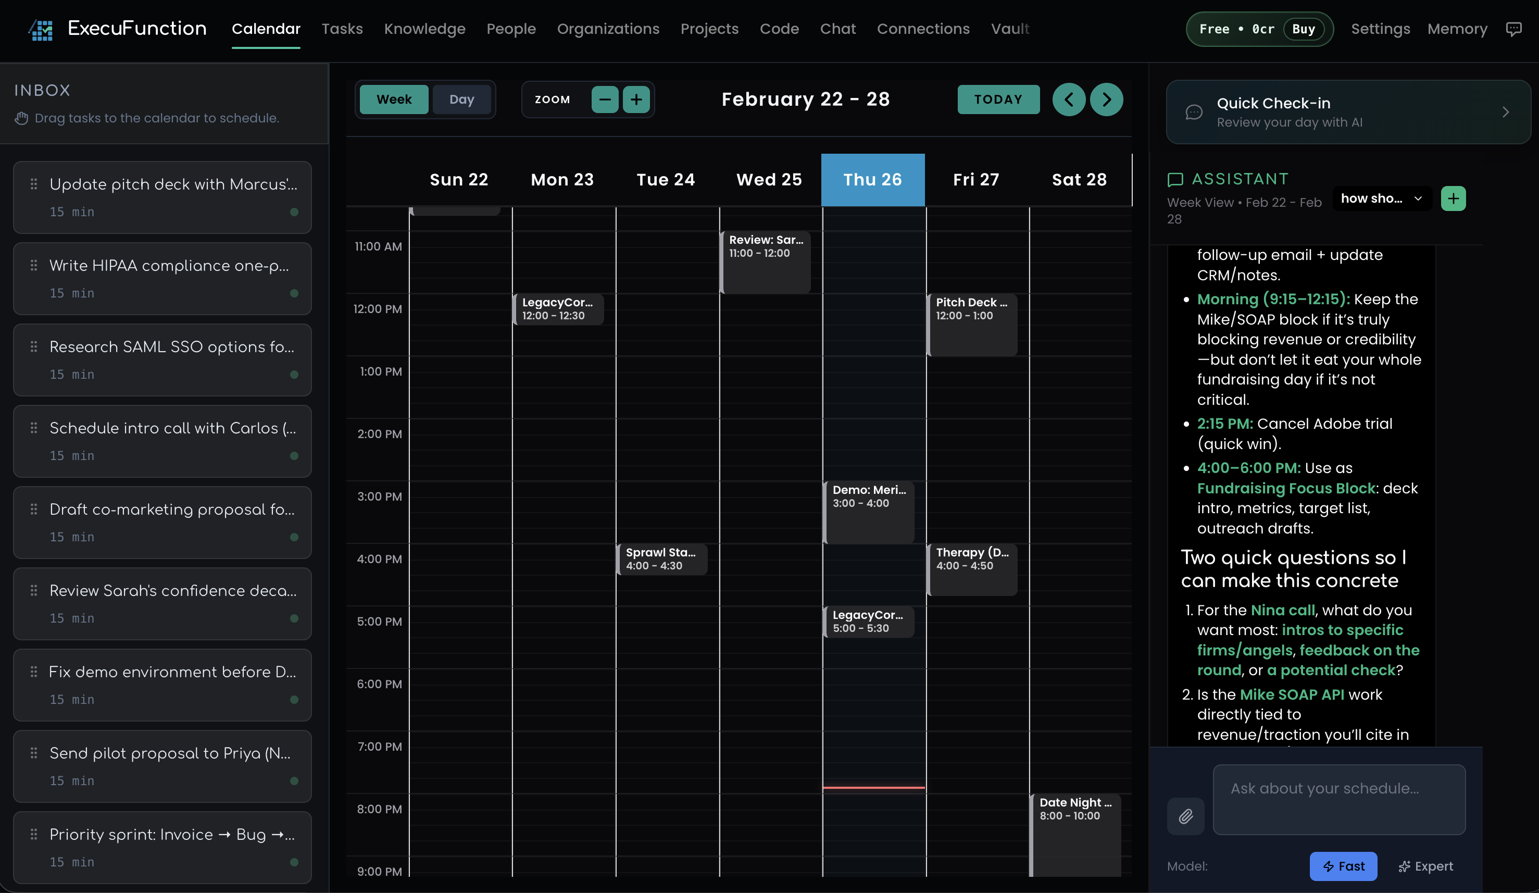Click the green plus to start new assistant conversation
The image size is (1539, 893).
click(1454, 198)
